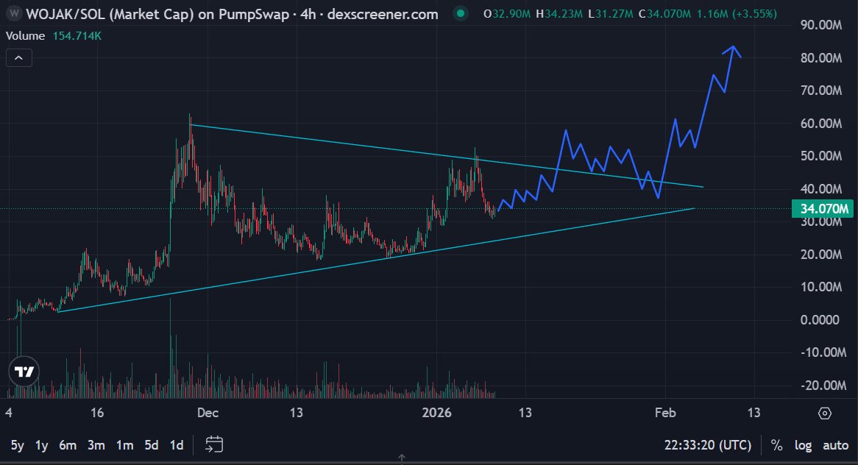
Task: Click the 40.00M price axis label
Action: 821,189
